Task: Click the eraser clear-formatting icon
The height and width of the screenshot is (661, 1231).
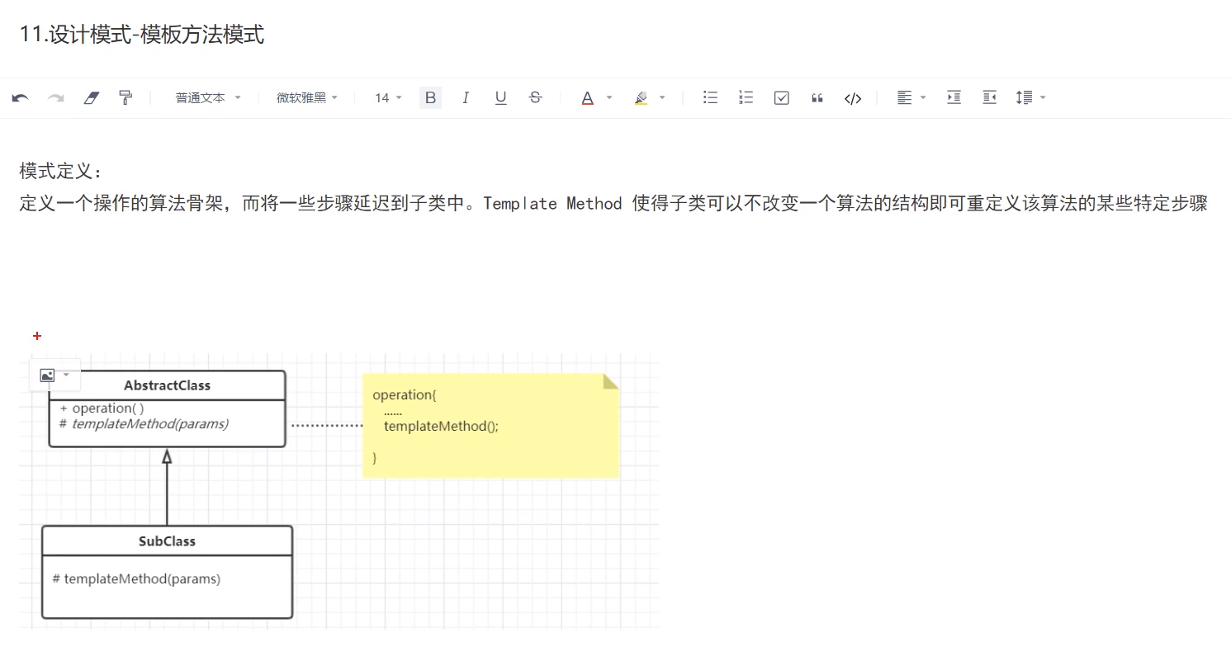Action: point(91,98)
